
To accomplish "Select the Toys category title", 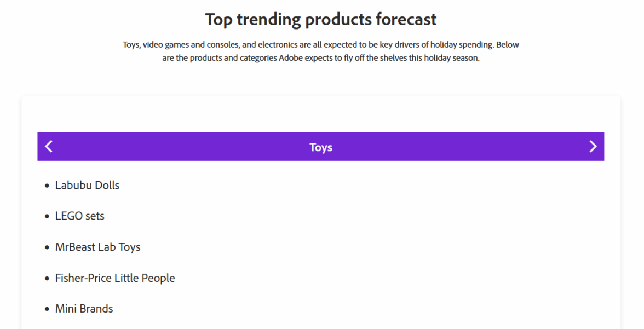I will point(321,147).
